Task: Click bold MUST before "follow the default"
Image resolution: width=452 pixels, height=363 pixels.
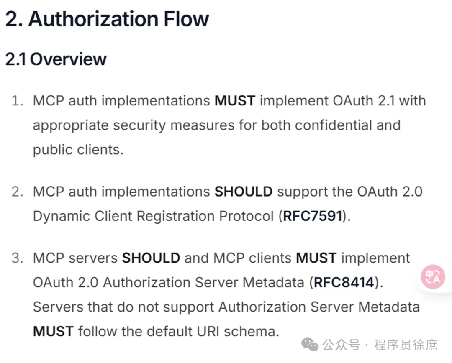Action: coord(53,332)
